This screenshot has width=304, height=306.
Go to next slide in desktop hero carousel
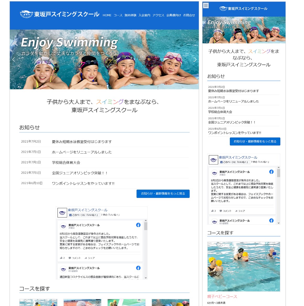tap(195, 60)
